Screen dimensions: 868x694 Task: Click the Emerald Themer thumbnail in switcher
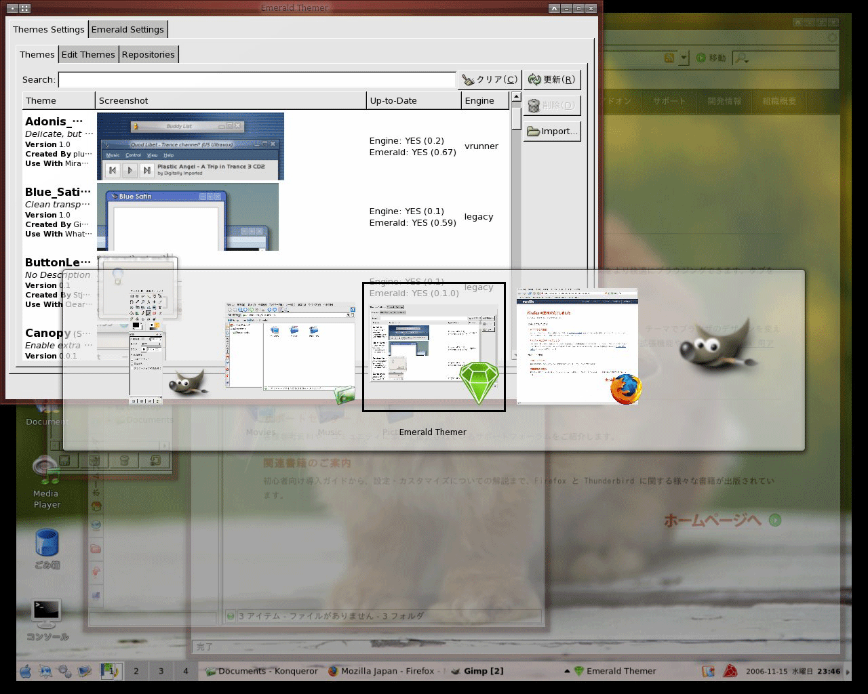(434, 346)
